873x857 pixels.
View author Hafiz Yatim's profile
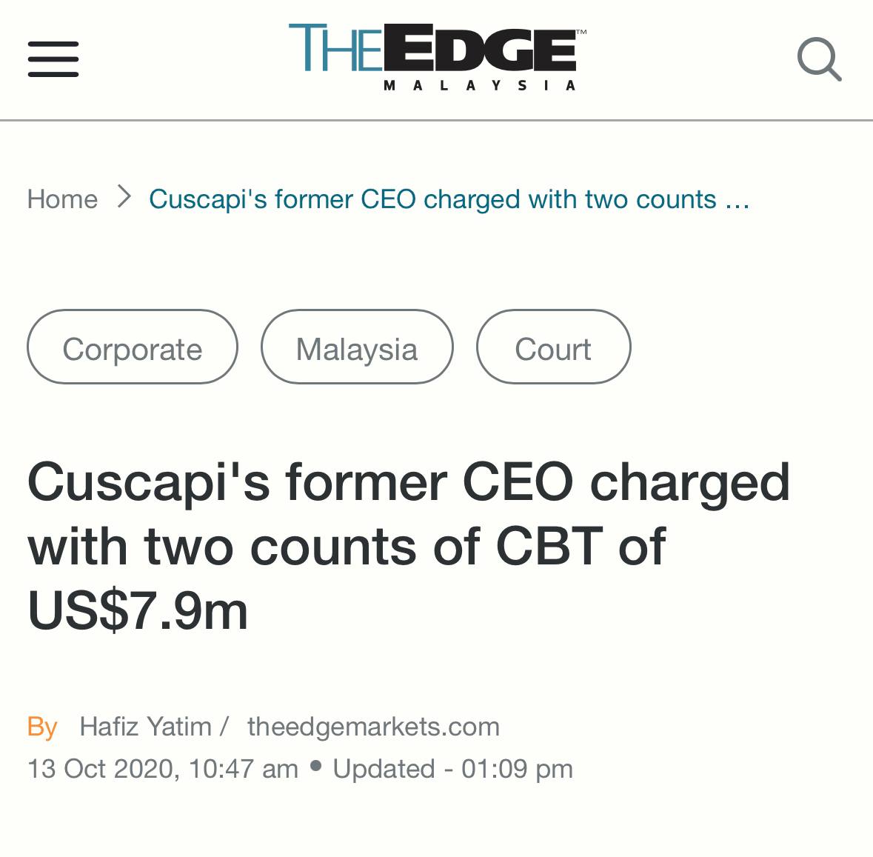pyautogui.click(x=145, y=726)
